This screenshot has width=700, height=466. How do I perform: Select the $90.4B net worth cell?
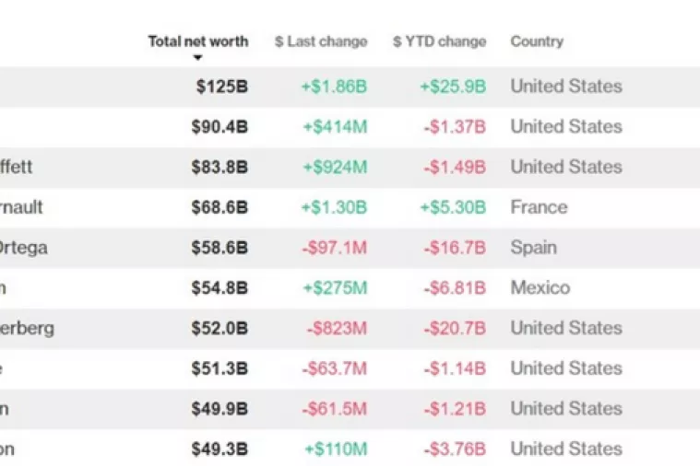click(x=218, y=127)
